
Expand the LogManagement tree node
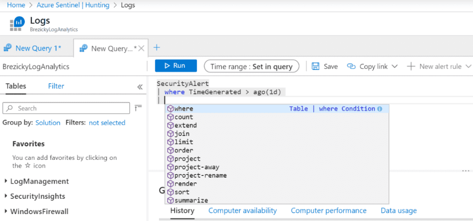click(6, 181)
